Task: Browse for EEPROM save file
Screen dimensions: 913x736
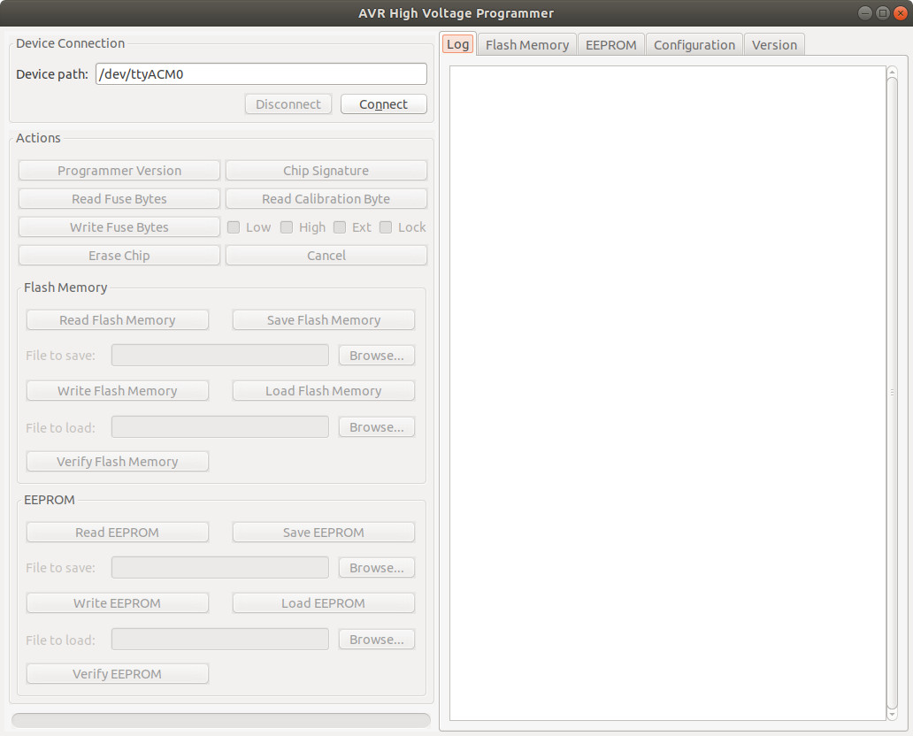Action: point(377,568)
